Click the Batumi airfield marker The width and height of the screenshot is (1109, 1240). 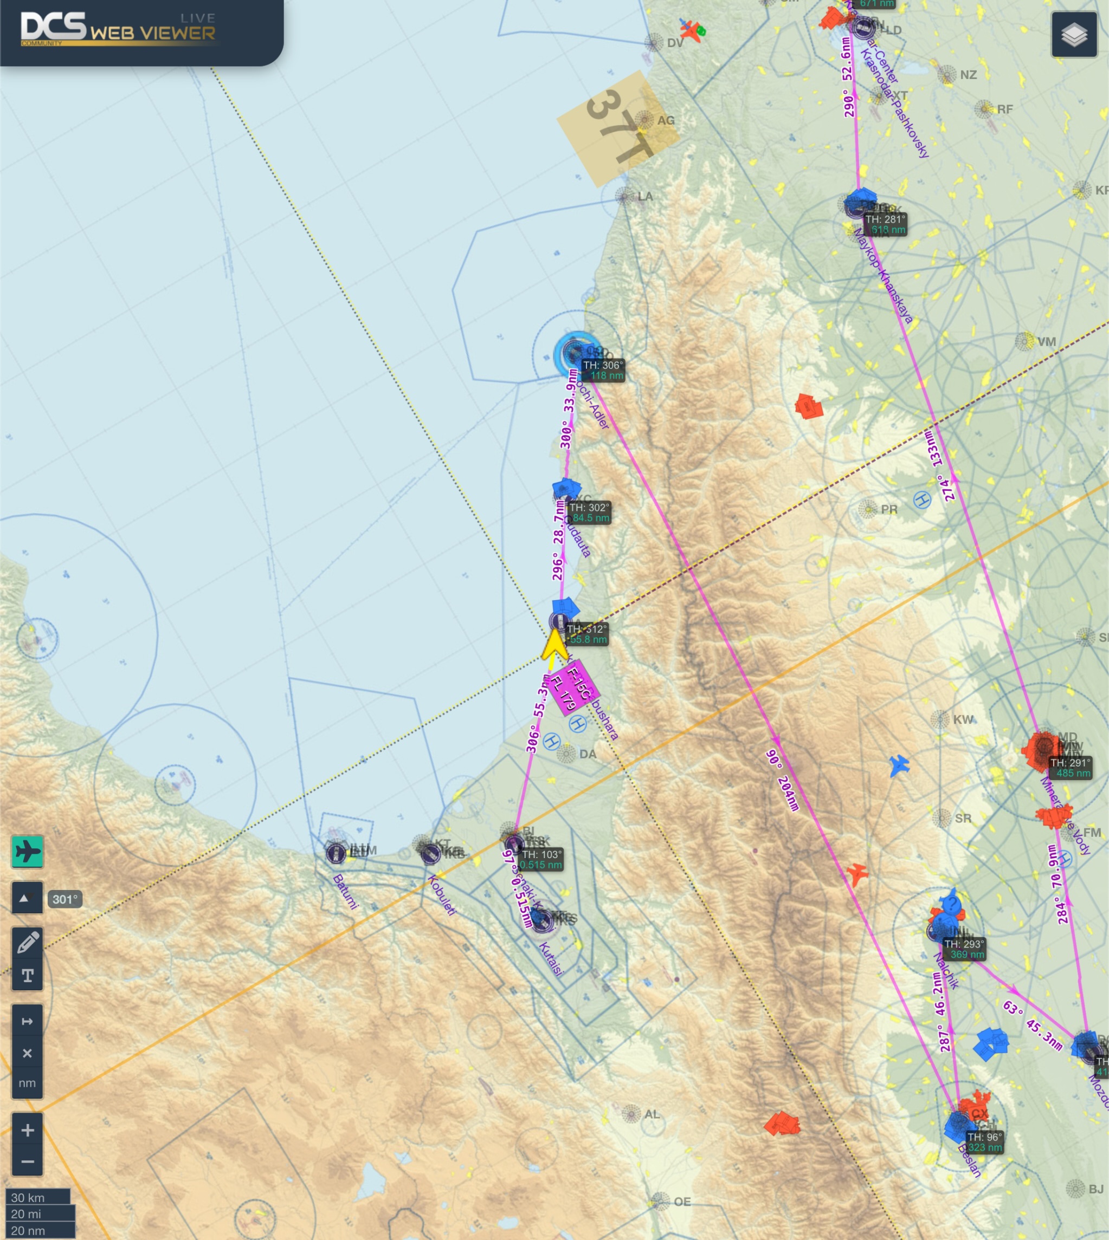pyautogui.click(x=336, y=853)
